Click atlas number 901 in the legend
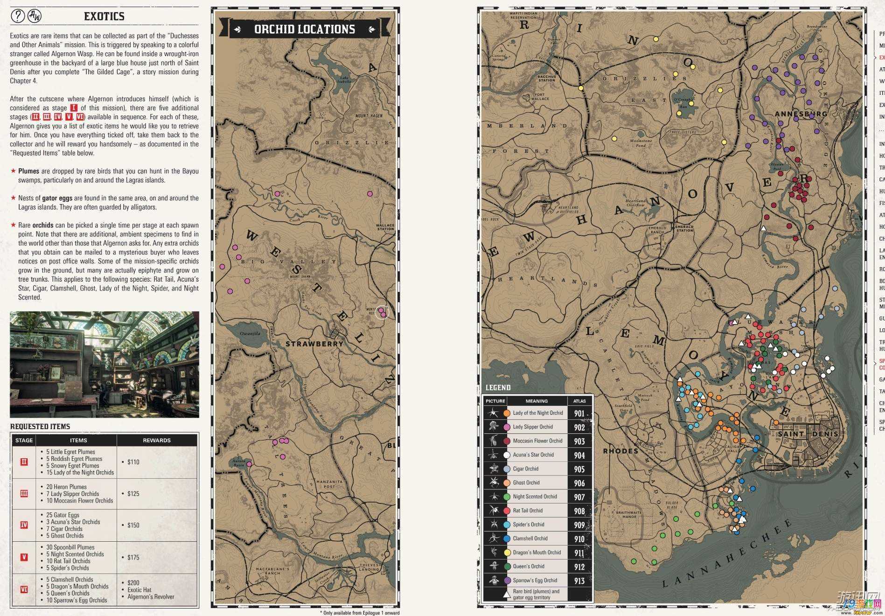 click(579, 413)
